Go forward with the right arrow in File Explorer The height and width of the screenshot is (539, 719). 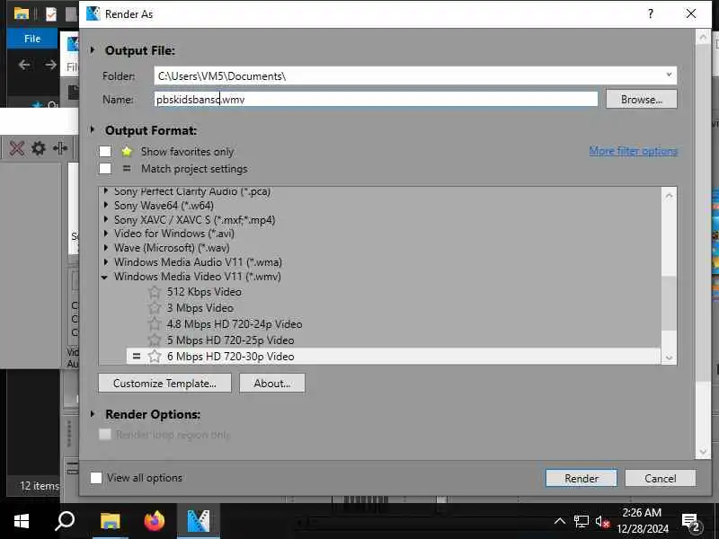[x=50, y=65]
